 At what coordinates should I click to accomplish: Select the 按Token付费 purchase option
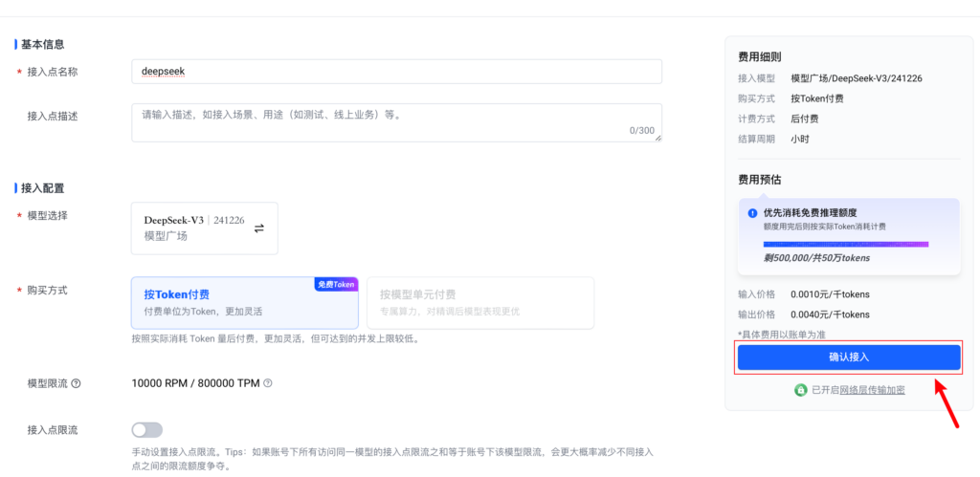coord(244,302)
